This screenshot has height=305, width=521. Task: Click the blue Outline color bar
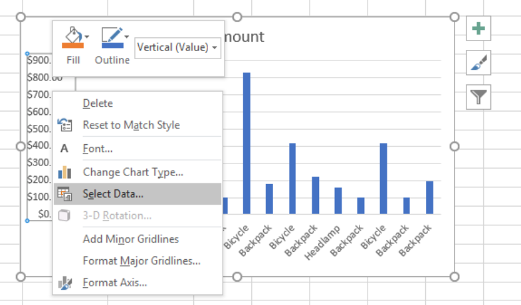[x=112, y=46]
